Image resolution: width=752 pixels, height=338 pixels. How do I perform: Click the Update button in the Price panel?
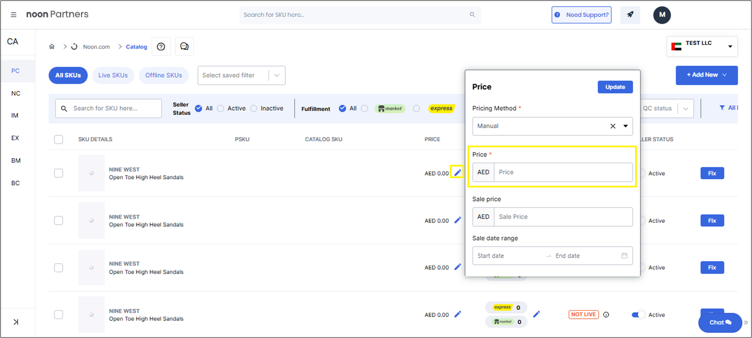[x=615, y=87]
